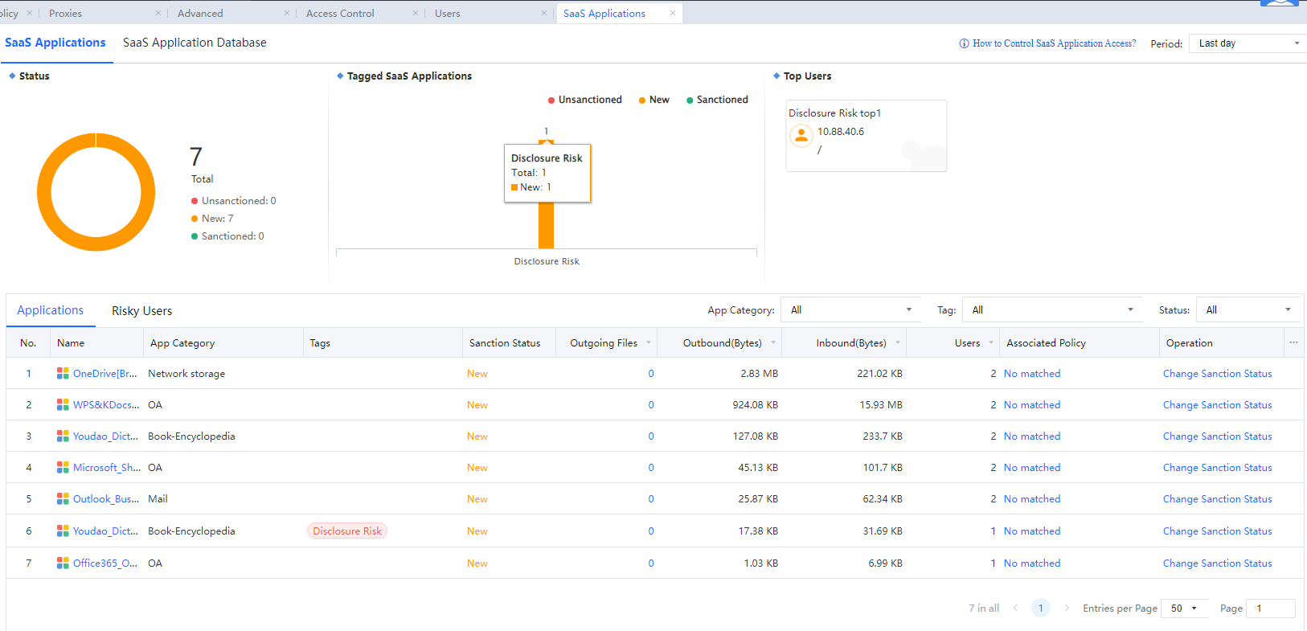
Task: Click the Page number input field
Action: [1270, 608]
